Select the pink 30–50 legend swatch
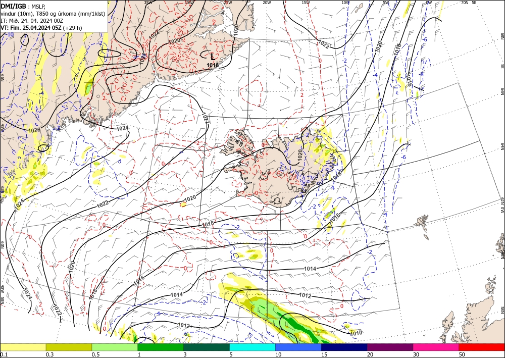This screenshot has width=505, height=358. coord(436,347)
